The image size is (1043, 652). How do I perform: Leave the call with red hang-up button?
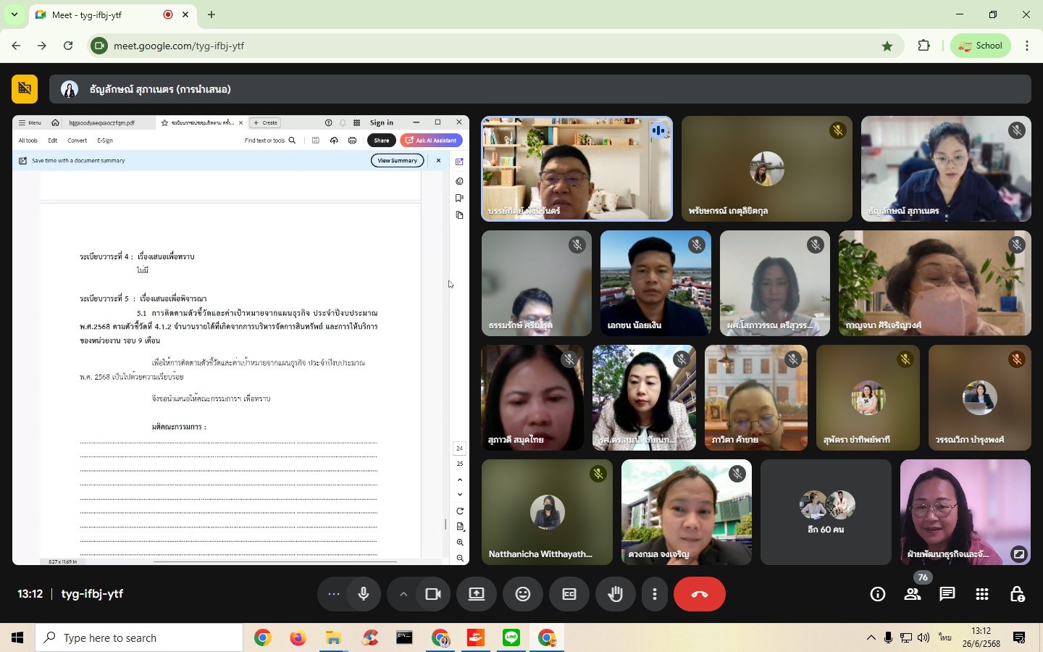coord(699,594)
